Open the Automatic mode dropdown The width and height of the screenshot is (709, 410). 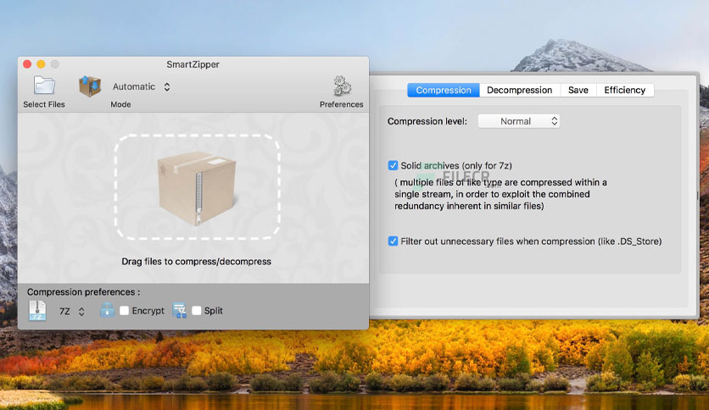point(141,86)
